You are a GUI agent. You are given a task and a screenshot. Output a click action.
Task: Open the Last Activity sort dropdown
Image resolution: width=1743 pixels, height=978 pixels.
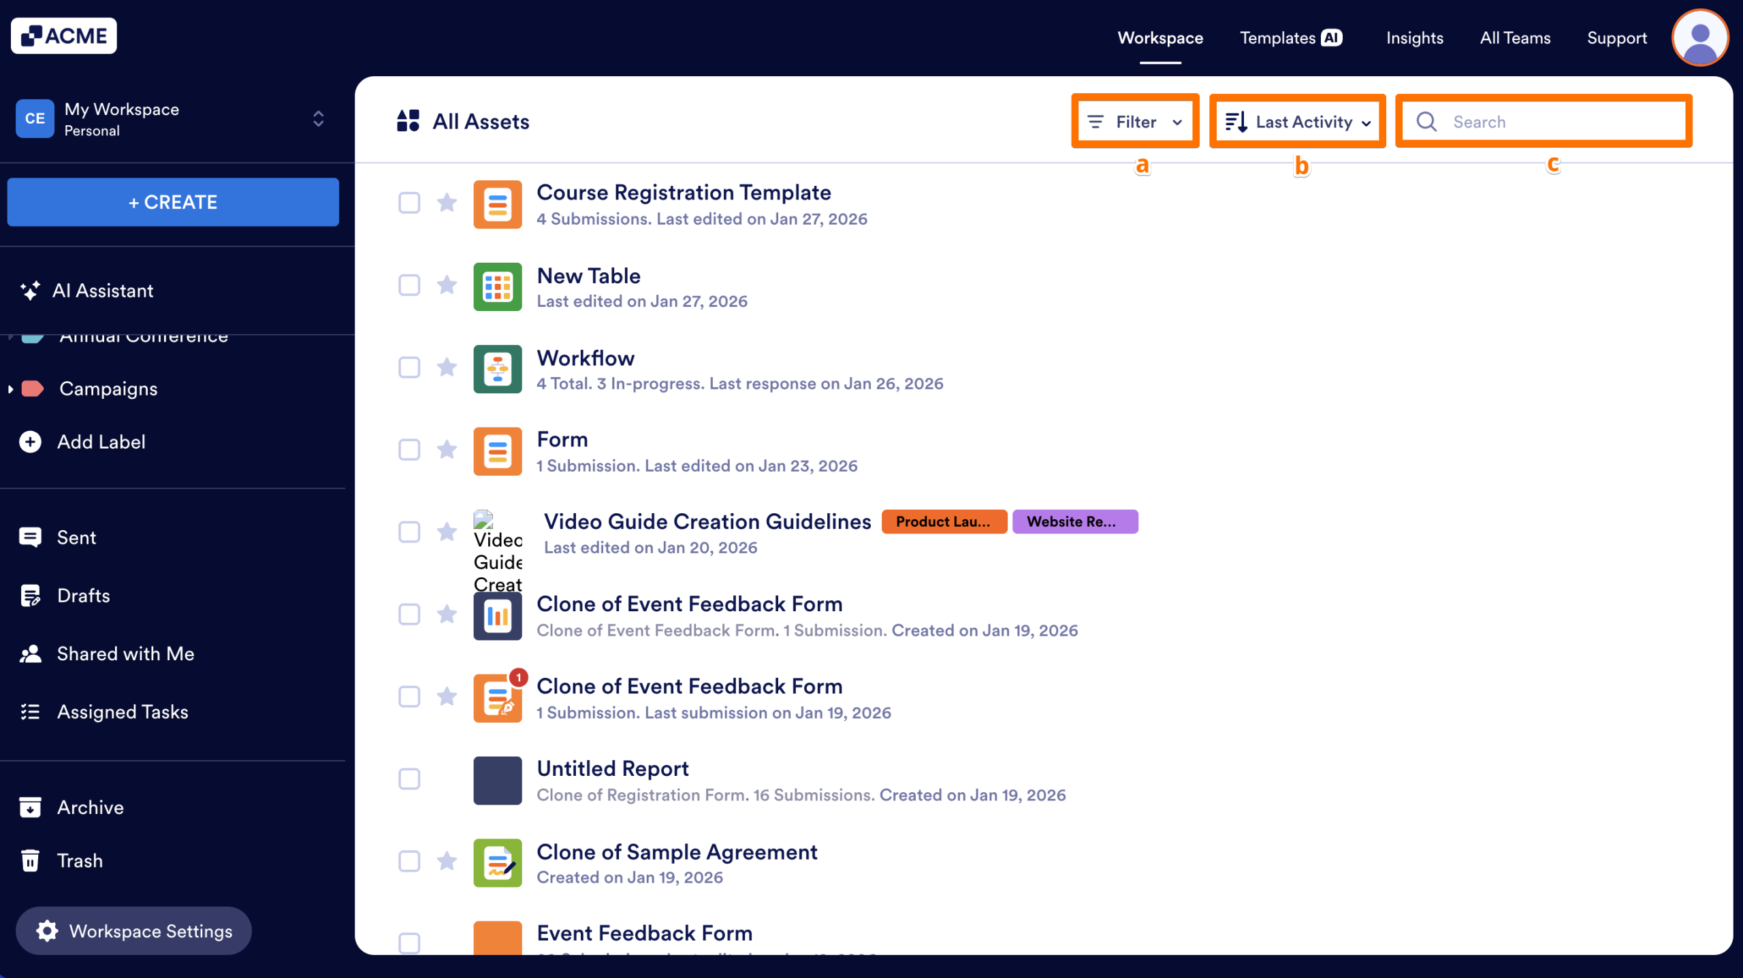pos(1297,122)
